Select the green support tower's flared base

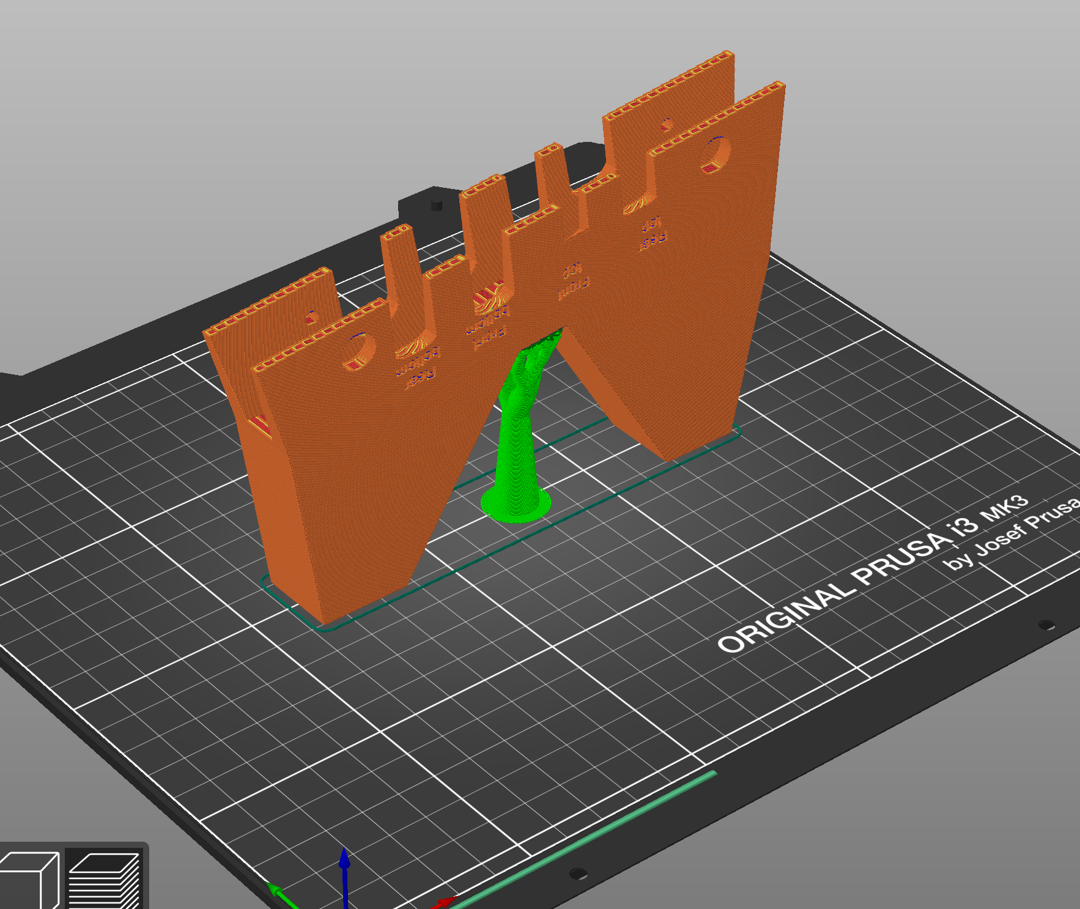point(516,504)
